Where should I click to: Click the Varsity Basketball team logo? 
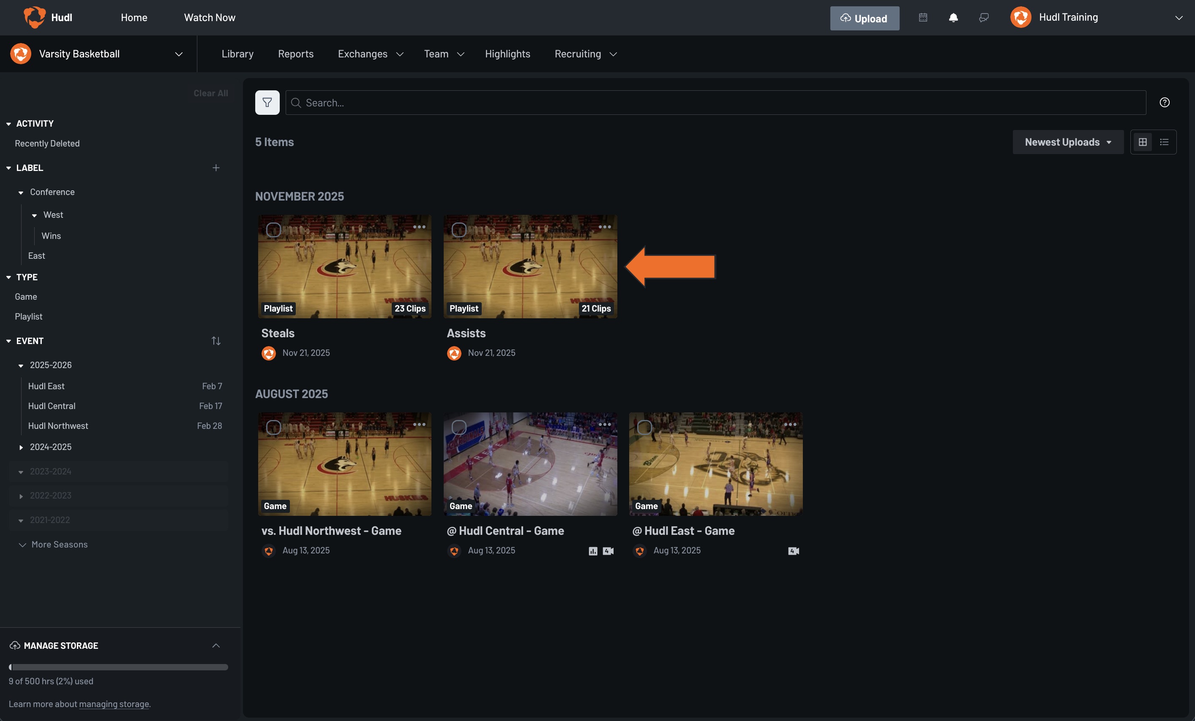click(21, 54)
